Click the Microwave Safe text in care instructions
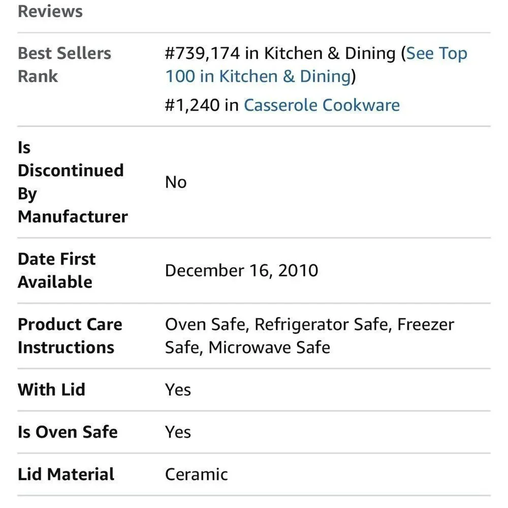Image resolution: width=508 pixels, height=508 pixels. point(269,347)
